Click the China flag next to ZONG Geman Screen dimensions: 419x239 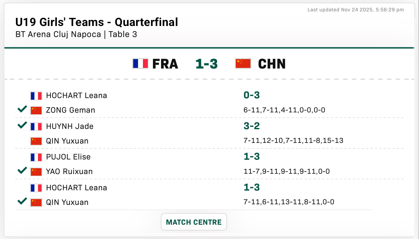[x=36, y=110]
